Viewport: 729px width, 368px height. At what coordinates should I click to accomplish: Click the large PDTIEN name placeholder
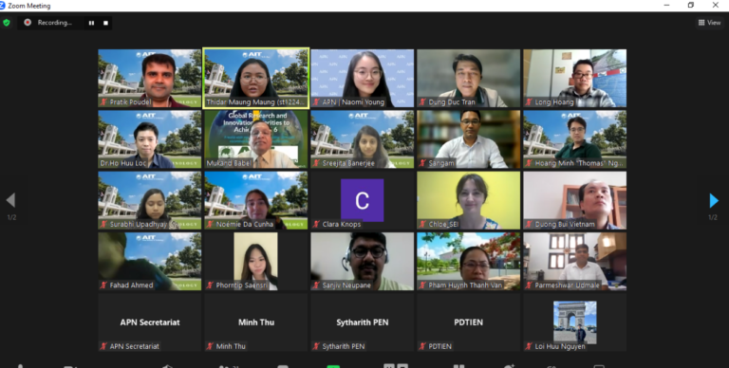(x=468, y=322)
